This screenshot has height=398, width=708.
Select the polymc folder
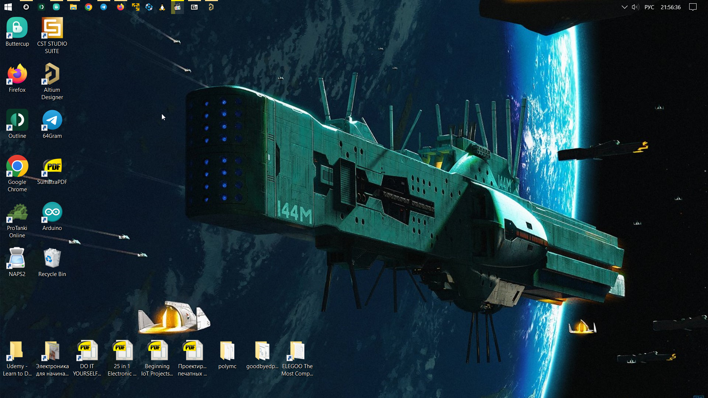pyautogui.click(x=227, y=355)
